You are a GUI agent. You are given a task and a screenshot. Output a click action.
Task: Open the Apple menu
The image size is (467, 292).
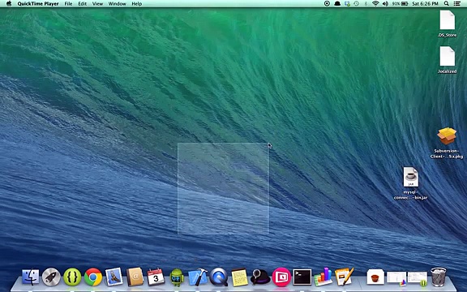tap(9, 3)
